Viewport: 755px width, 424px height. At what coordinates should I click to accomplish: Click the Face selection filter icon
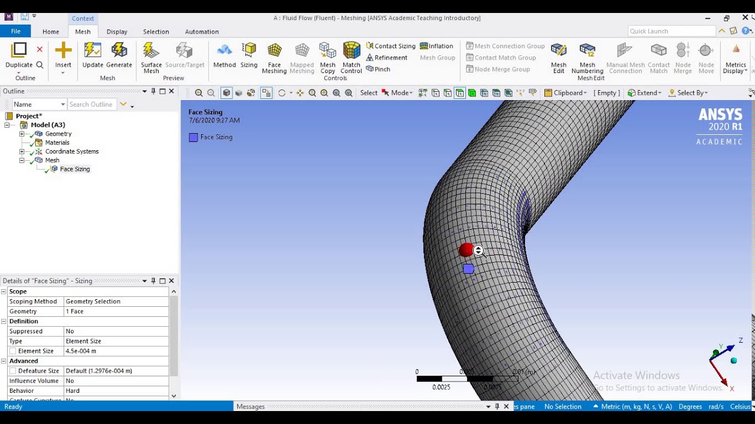click(x=460, y=93)
